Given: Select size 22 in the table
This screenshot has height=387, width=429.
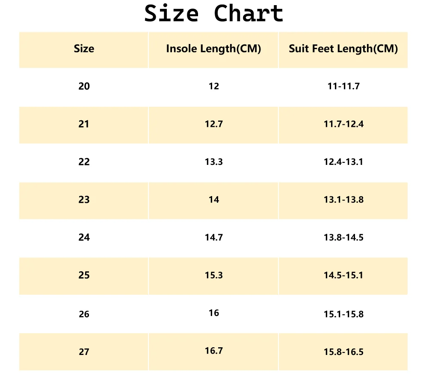Looking at the screenshot, I should tap(84, 162).
